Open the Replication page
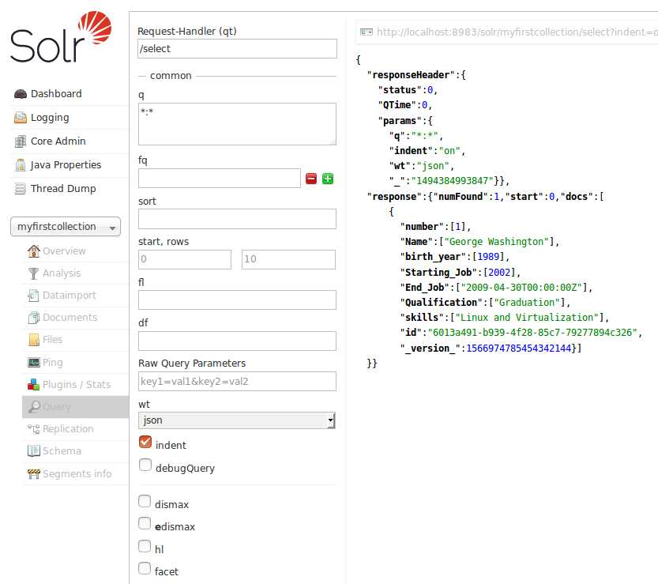This screenshot has width=658, height=584. pos(68,429)
